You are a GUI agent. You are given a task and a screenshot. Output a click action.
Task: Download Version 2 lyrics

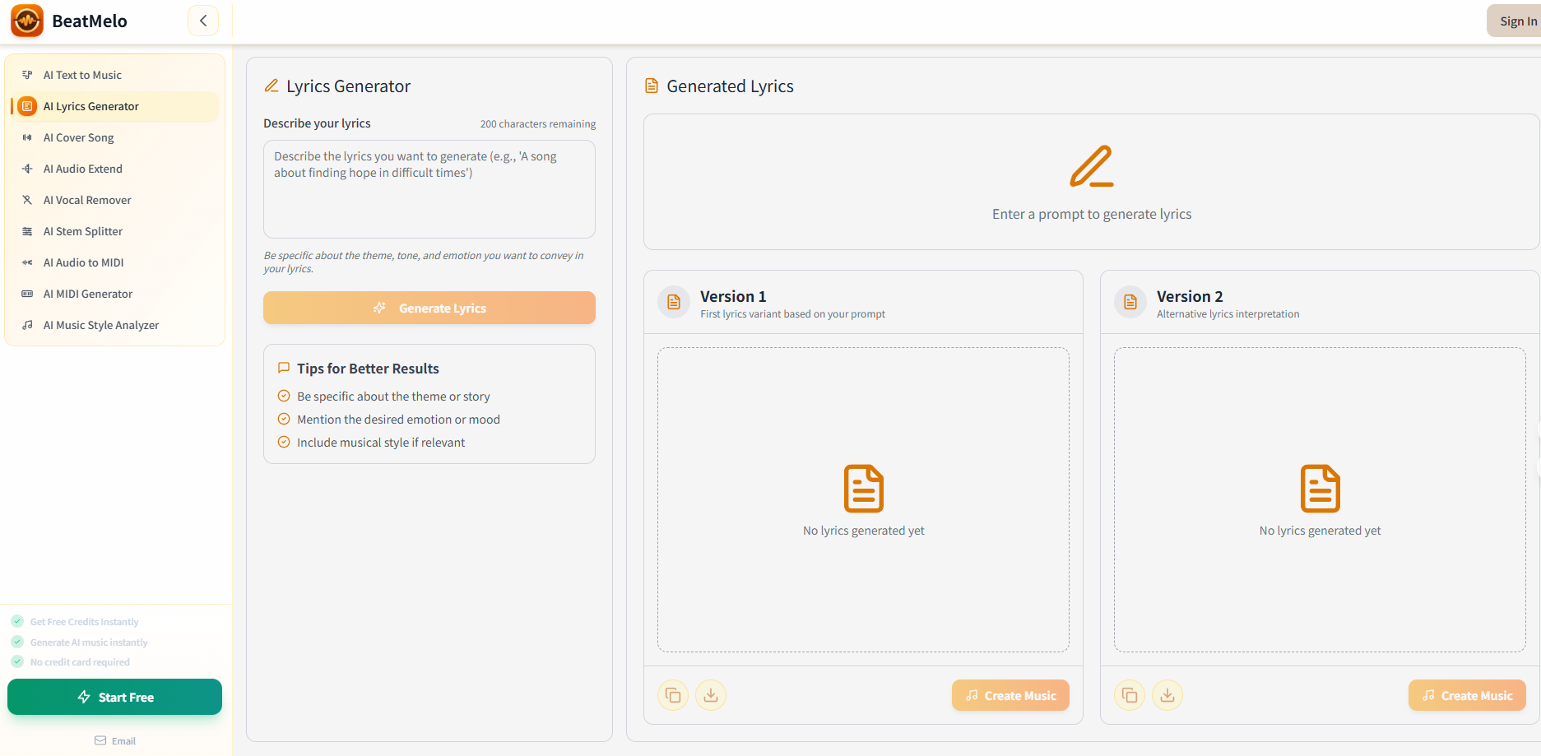pyautogui.click(x=1167, y=695)
